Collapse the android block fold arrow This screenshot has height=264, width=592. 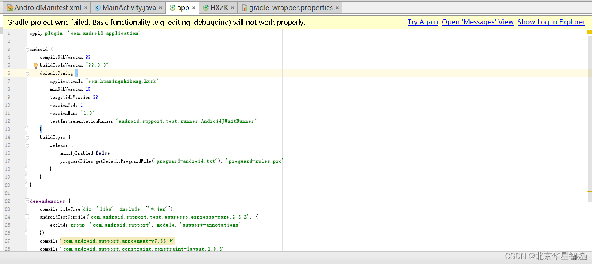pos(27,49)
